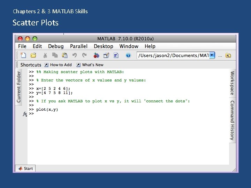Open the Help menu
Screen dimensions: 251x188
(x=150, y=46)
